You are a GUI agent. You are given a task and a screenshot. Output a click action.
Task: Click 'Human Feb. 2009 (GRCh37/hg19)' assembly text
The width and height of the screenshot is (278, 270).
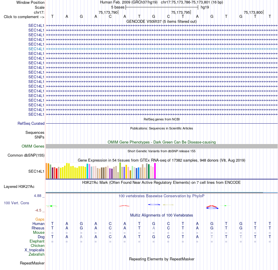(x=129, y=2)
